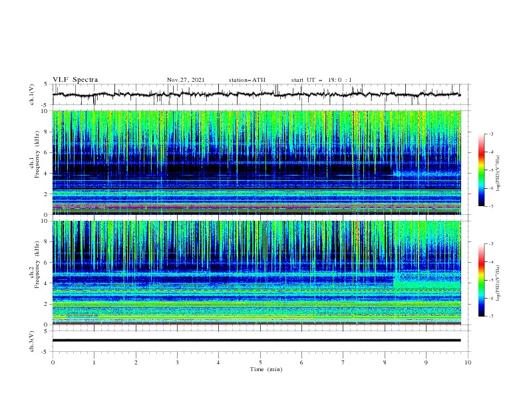This screenshot has width=527, height=407.
Task: Click the "station=ATH" header label
Action: pos(247,80)
